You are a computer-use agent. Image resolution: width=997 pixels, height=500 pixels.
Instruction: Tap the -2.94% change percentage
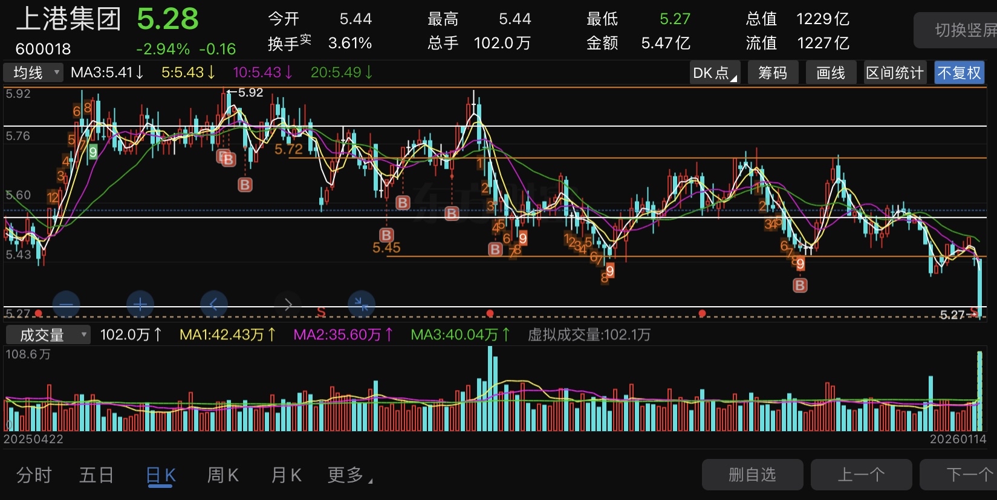[163, 49]
